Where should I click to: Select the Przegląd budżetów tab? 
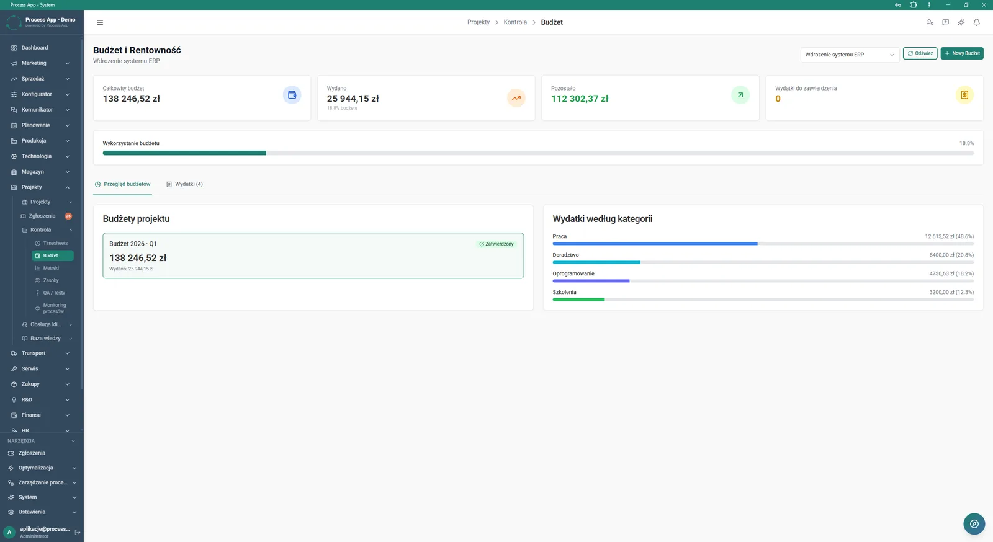click(x=122, y=184)
